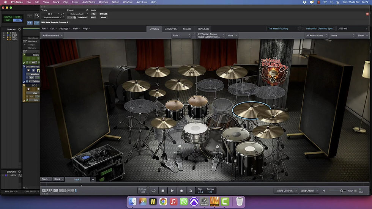Viewport: 372px width, 209px height.
Task: Open the AudioSuite menu in Pro Tools
Action: tap(88, 2)
